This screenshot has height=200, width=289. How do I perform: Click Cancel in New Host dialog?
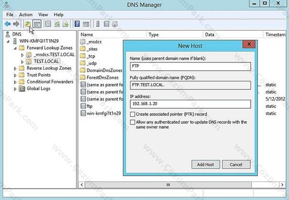(x=236, y=165)
